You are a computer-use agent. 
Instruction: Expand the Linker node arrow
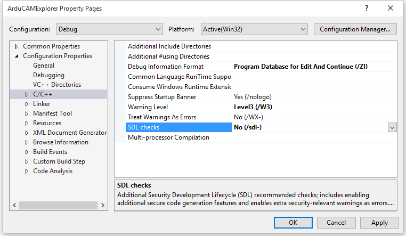pos(27,104)
